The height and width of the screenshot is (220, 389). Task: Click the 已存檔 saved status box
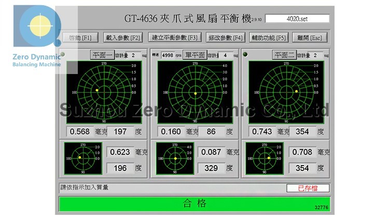point(308,188)
